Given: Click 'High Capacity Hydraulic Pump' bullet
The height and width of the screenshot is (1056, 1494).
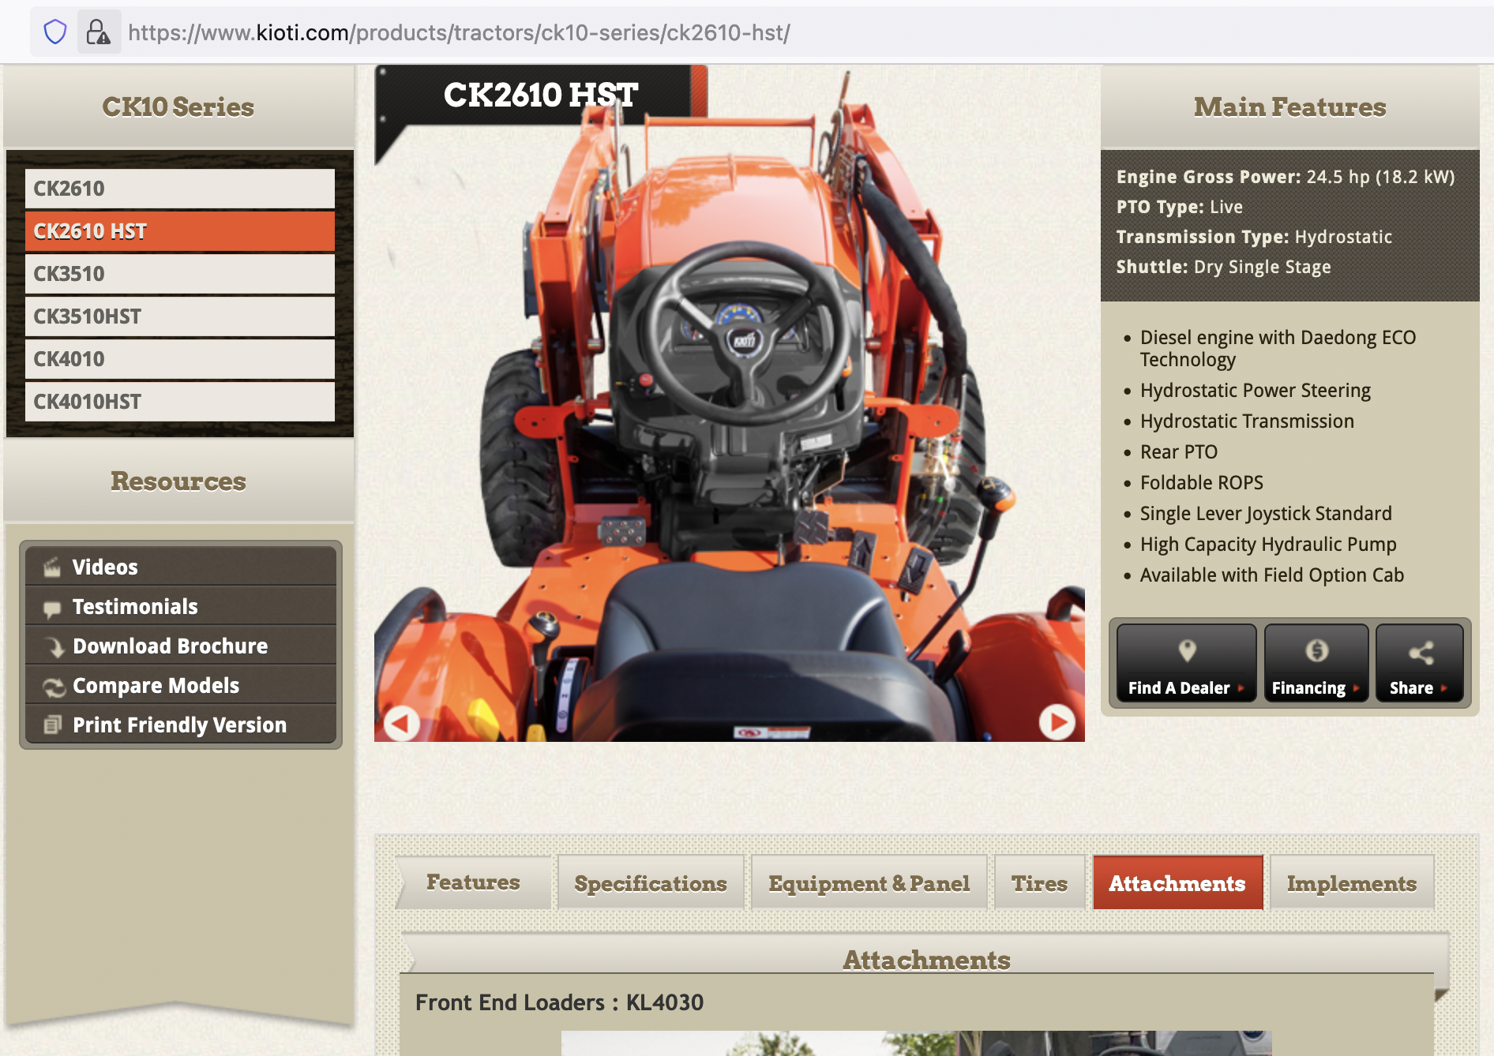Looking at the screenshot, I should point(1268,545).
